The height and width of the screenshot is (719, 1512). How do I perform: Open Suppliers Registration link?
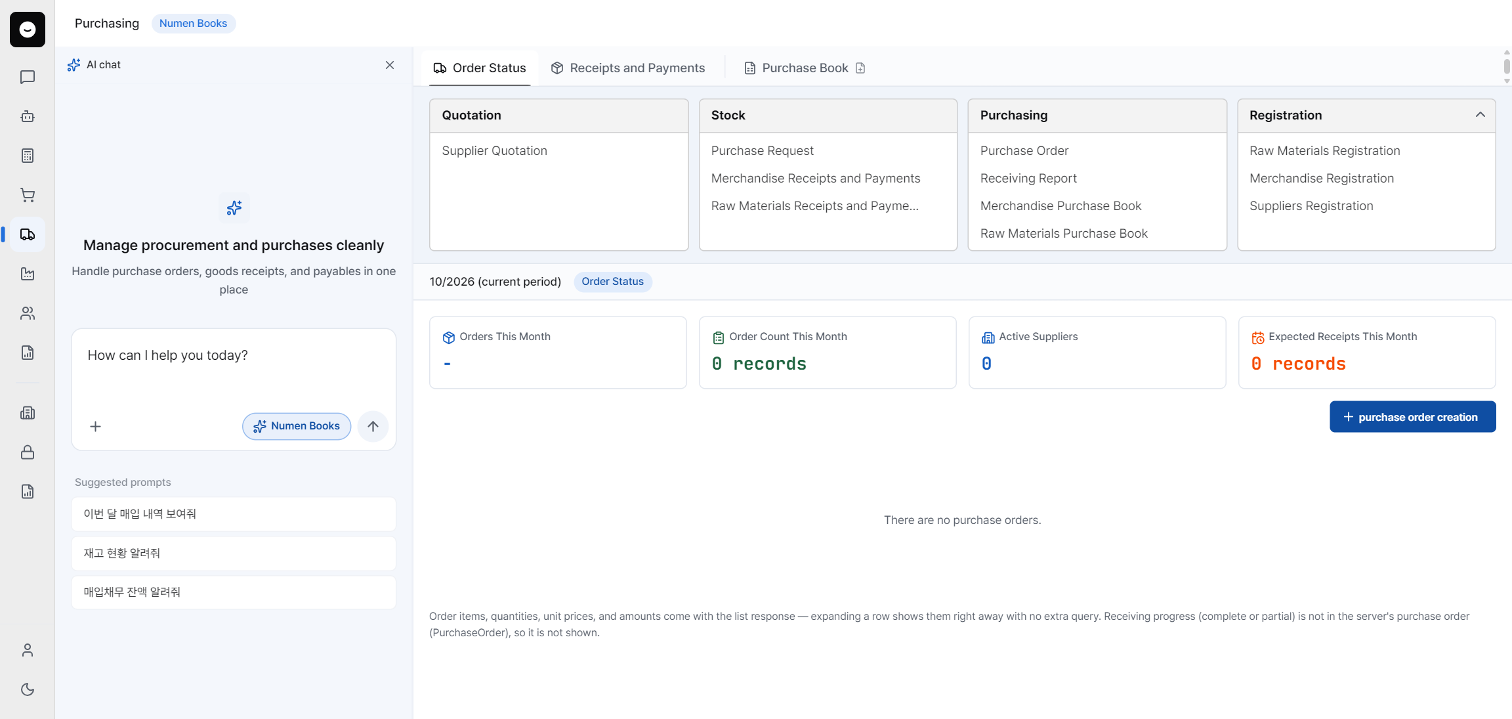pyautogui.click(x=1311, y=206)
